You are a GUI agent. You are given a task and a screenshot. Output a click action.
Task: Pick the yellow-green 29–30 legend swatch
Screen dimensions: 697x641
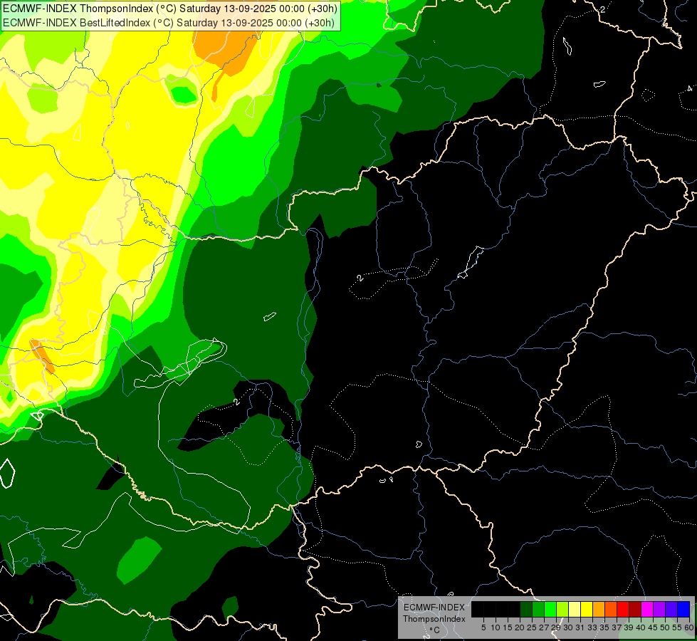pyautogui.click(x=562, y=610)
